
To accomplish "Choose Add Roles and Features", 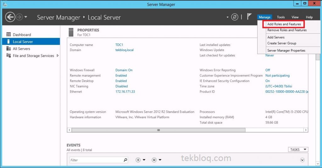I will point(284,24).
